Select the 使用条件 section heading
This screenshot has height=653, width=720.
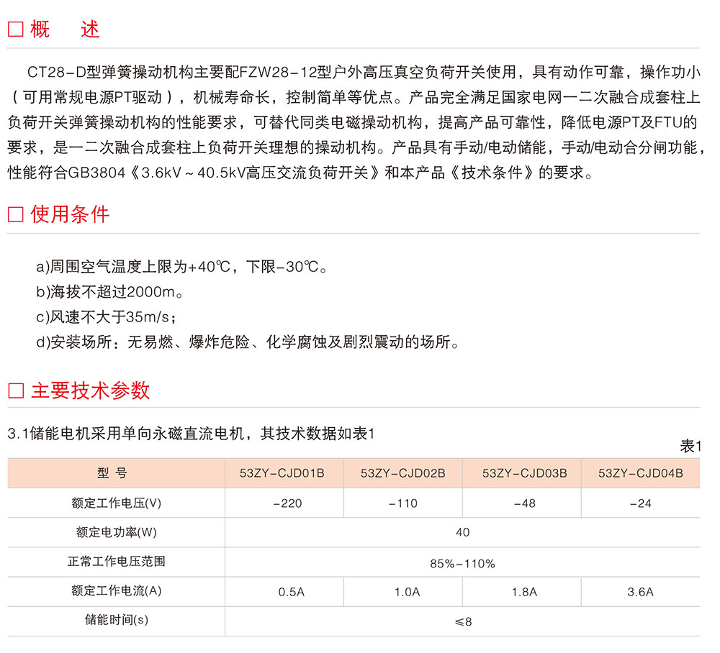pos(70,214)
